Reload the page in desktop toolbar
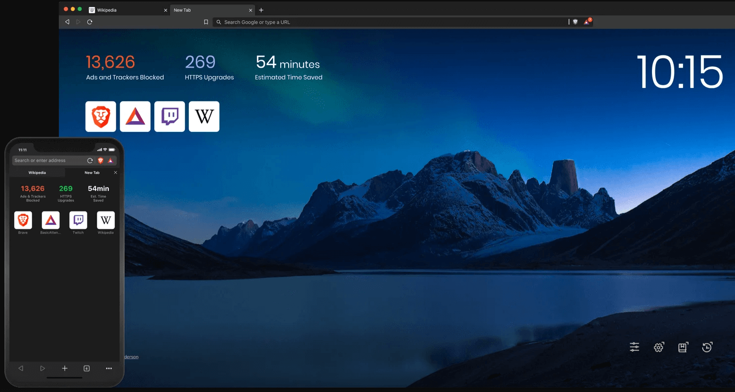The image size is (735, 392). 89,22
